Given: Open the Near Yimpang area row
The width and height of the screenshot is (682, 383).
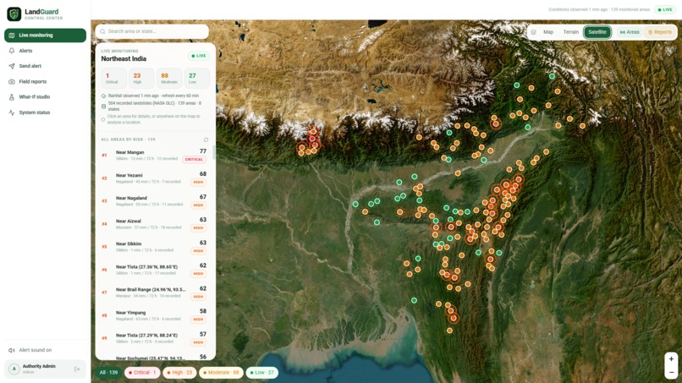Looking at the screenshot, I should pos(154,315).
